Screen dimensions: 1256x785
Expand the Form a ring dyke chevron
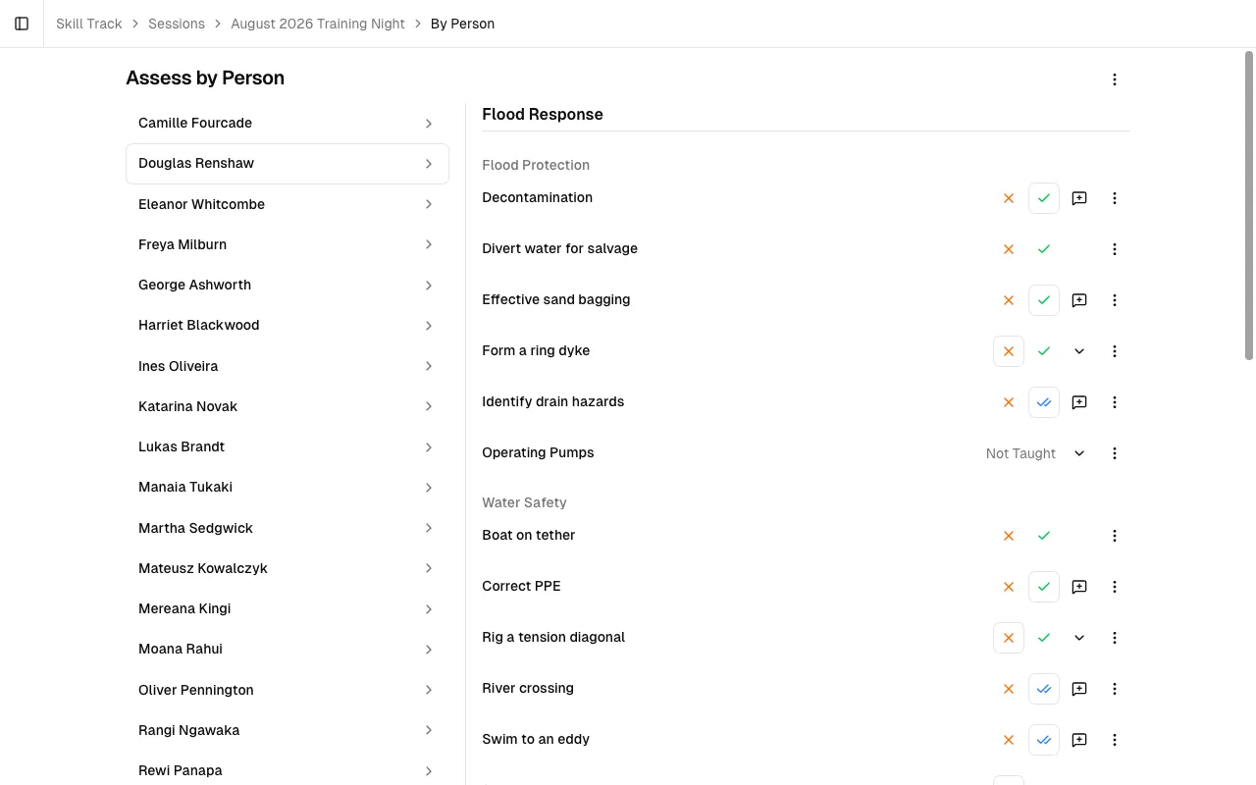tap(1079, 351)
